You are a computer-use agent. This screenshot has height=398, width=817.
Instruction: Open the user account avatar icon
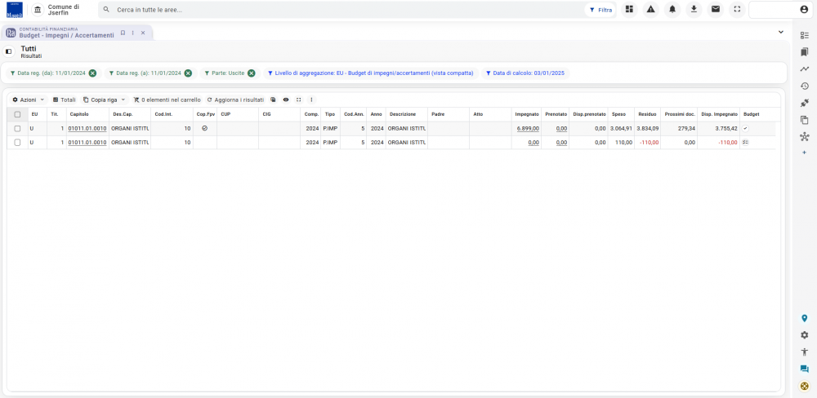(x=803, y=9)
